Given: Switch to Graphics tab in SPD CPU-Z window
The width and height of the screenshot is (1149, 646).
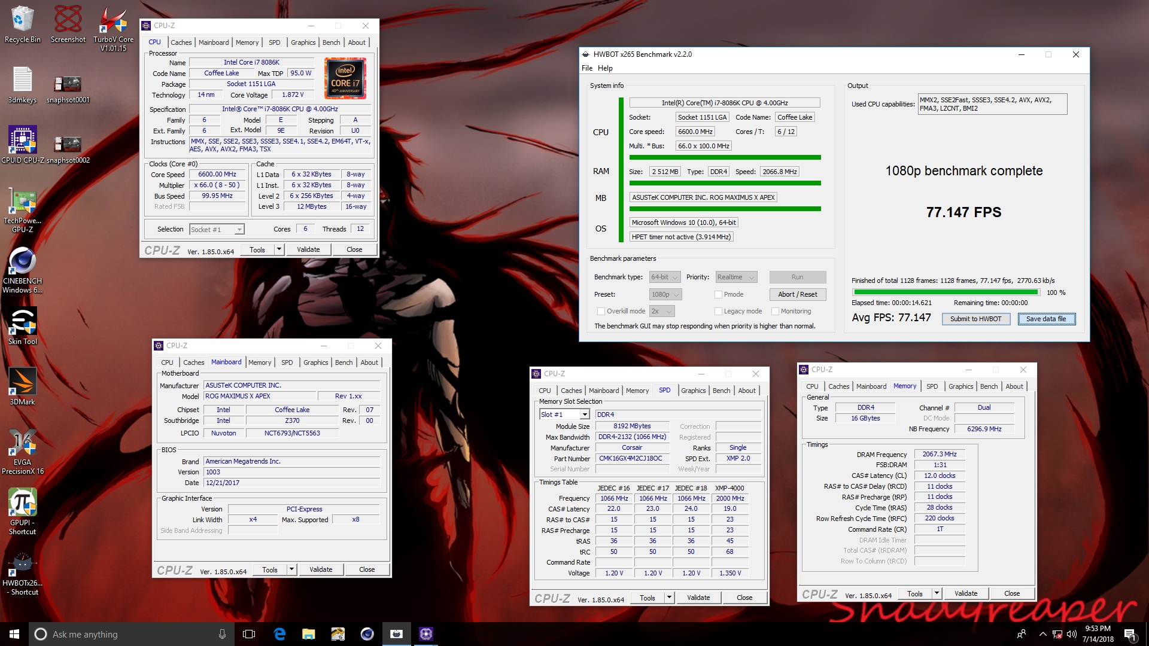Looking at the screenshot, I should click(x=694, y=391).
